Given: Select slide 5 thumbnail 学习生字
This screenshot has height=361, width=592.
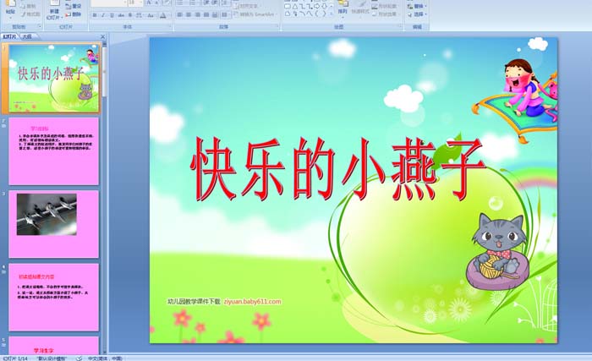Looking at the screenshot, I should point(54,346).
